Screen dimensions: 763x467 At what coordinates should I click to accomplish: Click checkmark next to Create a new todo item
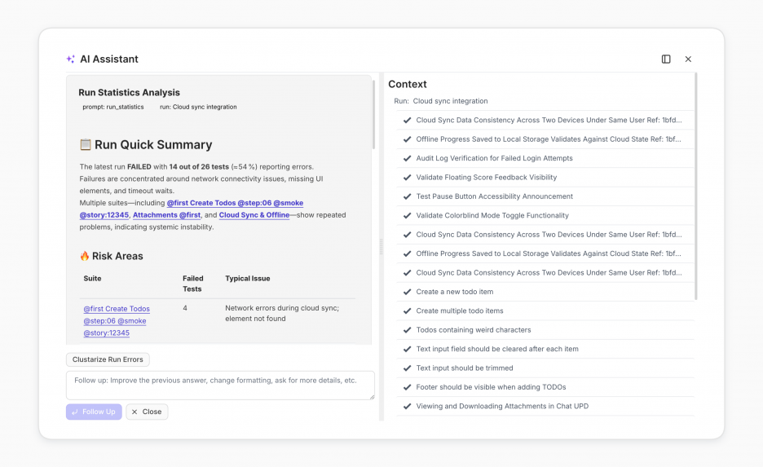(408, 292)
